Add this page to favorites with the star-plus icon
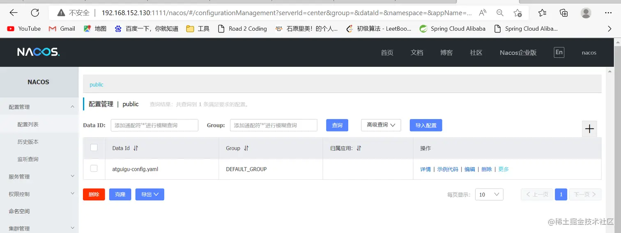621x233 pixels. (517, 13)
